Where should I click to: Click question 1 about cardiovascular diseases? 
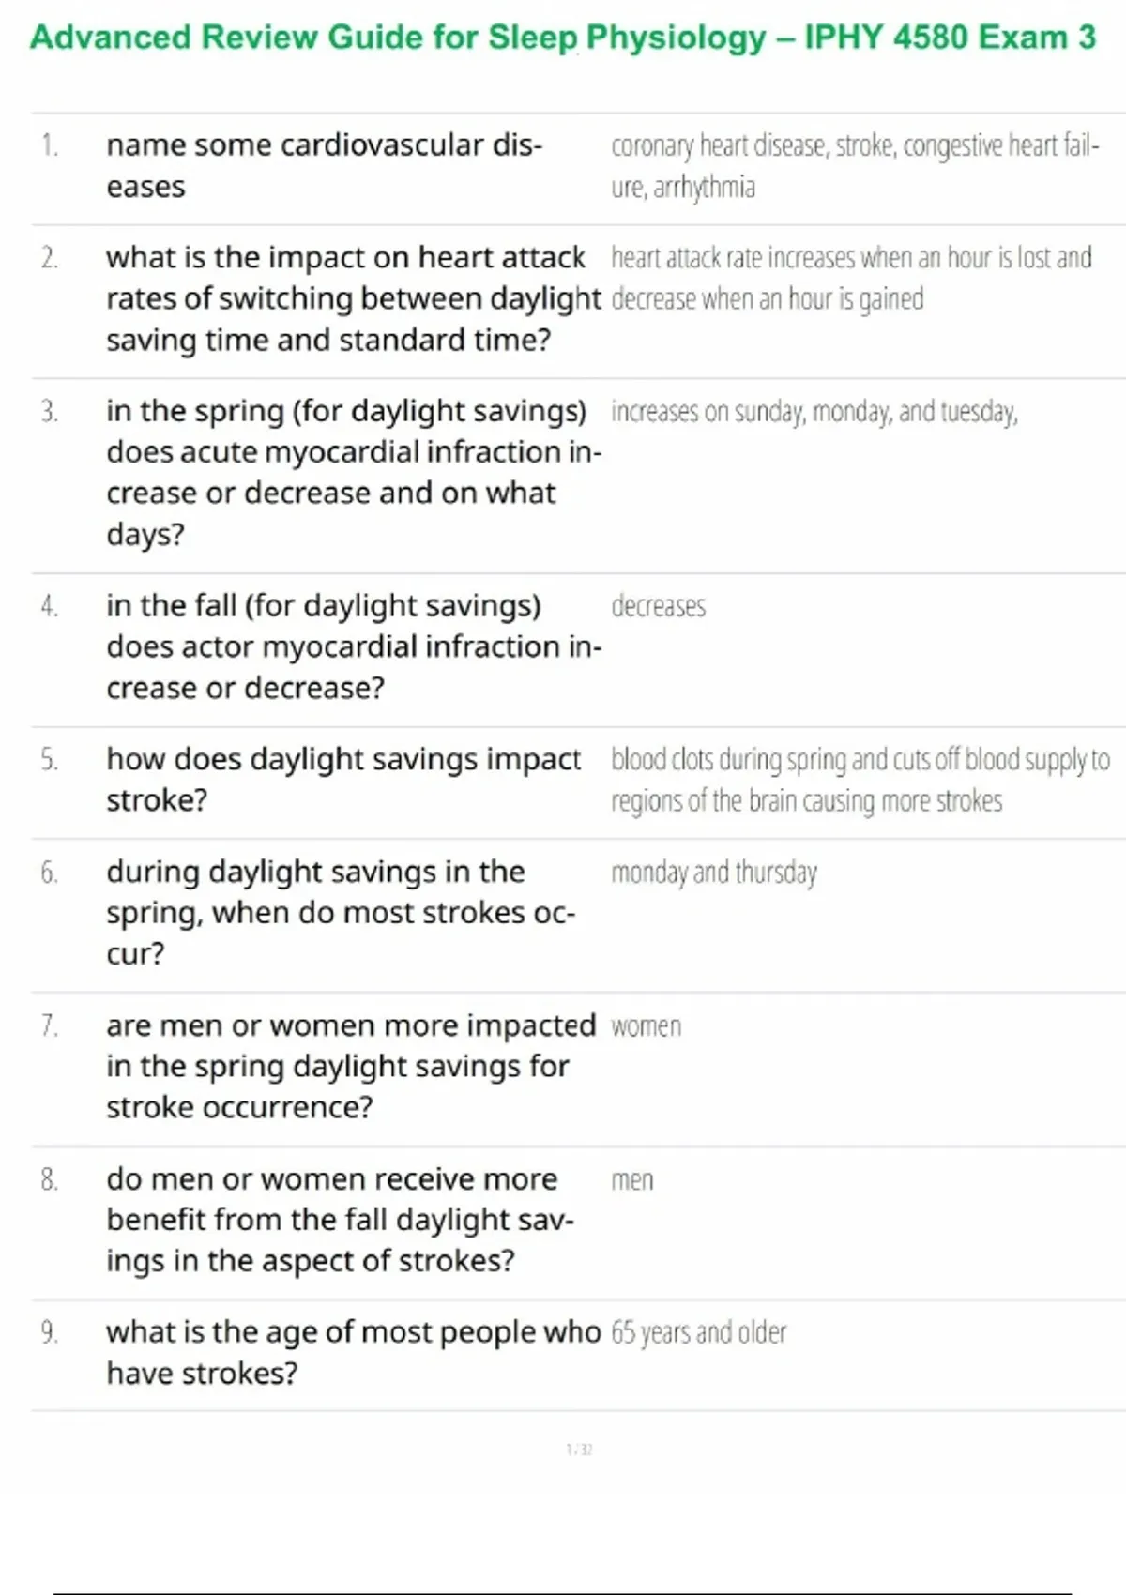pyautogui.click(x=324, y=166)
